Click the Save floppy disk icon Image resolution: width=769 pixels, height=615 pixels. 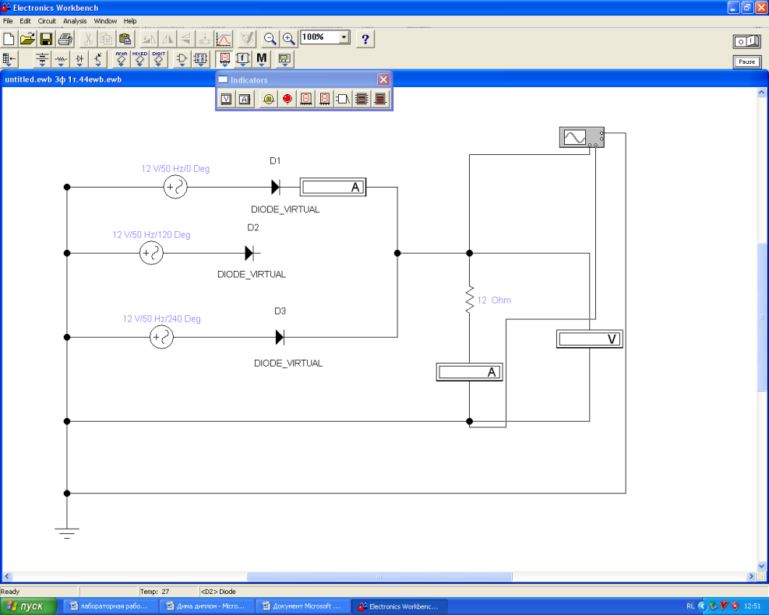point(47,38)
